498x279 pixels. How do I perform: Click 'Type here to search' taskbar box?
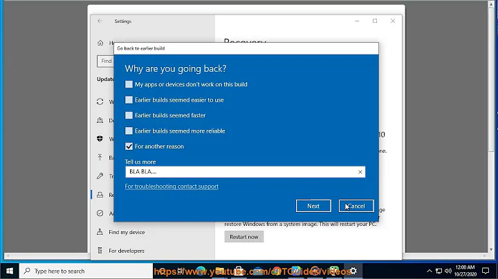(86, 271)
